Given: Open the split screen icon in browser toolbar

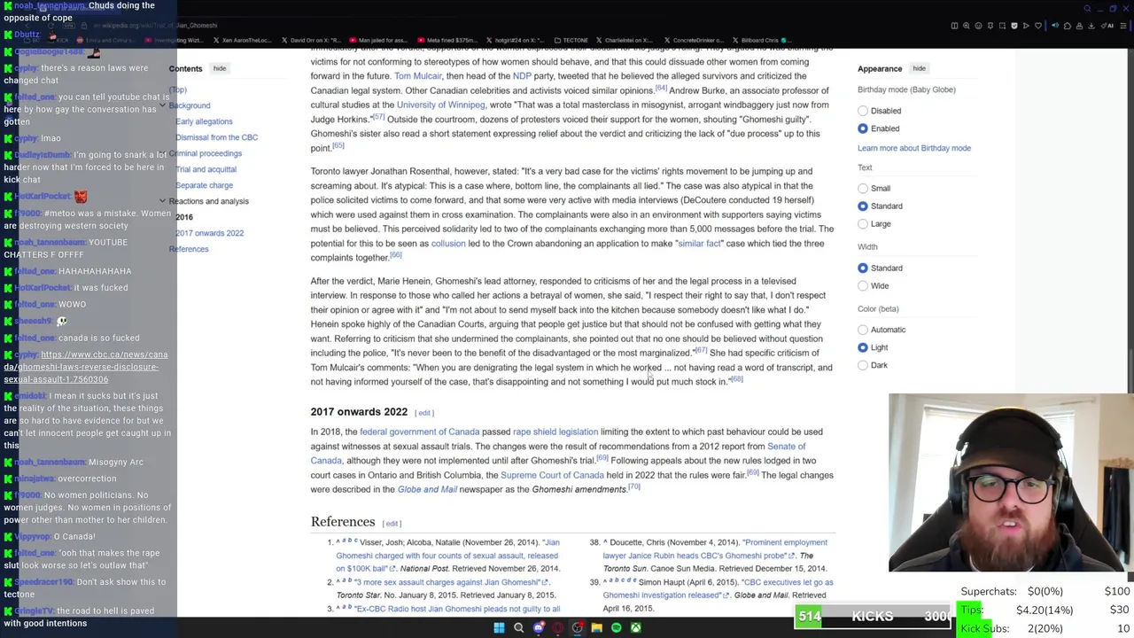Looking at the screenshot, I should coord(954,26).
